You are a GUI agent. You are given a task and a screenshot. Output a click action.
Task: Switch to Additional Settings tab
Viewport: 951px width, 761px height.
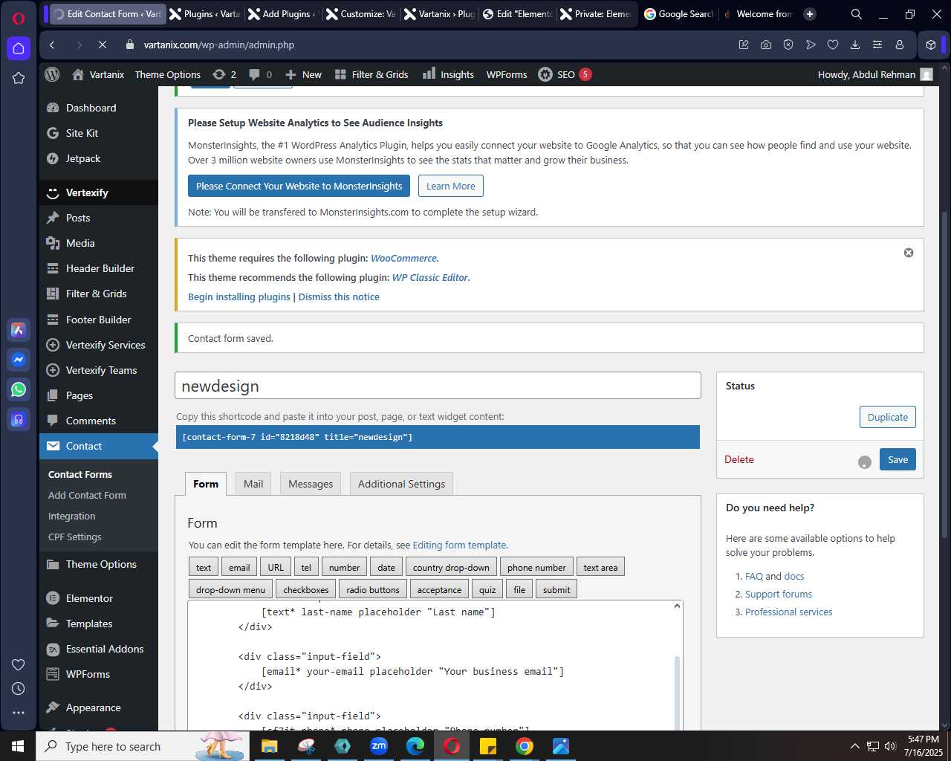[x=401, y=484]
